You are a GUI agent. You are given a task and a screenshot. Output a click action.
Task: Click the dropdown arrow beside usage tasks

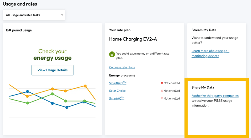click(62, 15)
